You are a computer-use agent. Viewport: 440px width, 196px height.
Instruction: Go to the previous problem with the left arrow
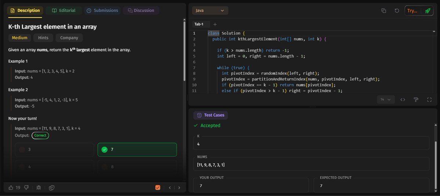(170, 188)
